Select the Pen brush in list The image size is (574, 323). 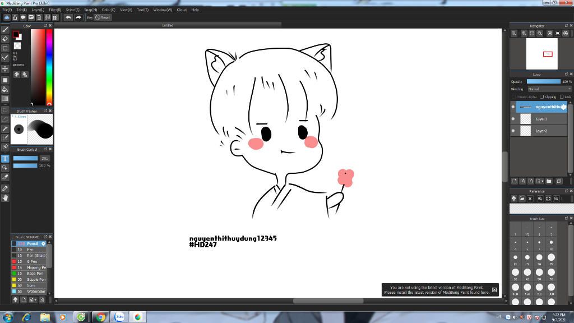pyautogui.click(x=30, y=250)
